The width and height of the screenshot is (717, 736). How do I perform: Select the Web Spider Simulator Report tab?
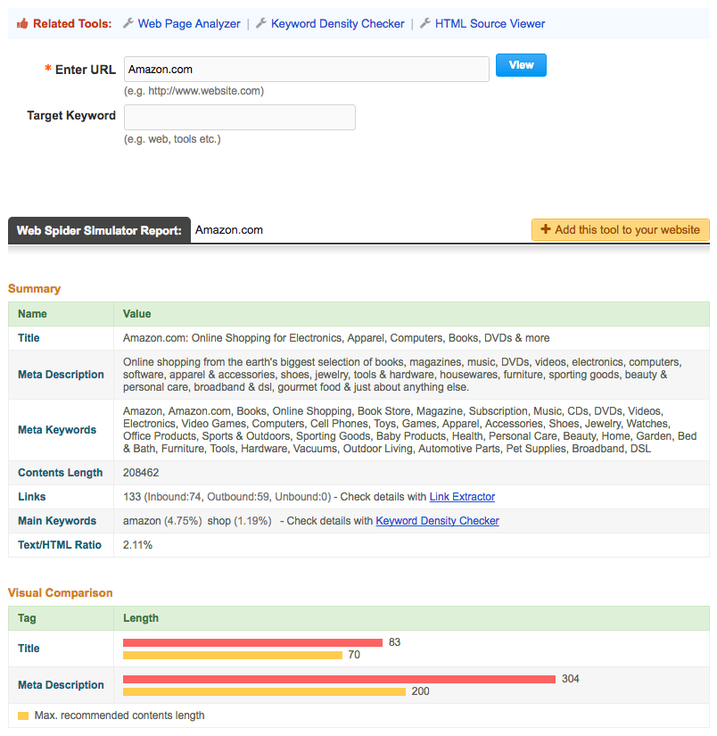click(99, 230)
